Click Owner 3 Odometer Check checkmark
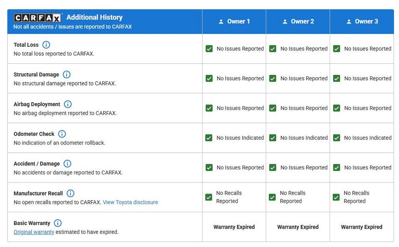 point(337,138)
